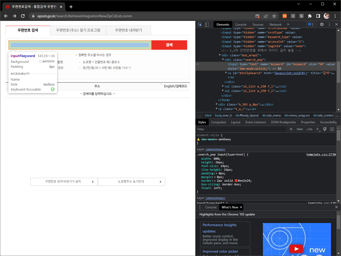Open the template.css:2730 source link
The width and height of the screenshot is (341, 256).
pyautogui.click(x=321, y=154)
